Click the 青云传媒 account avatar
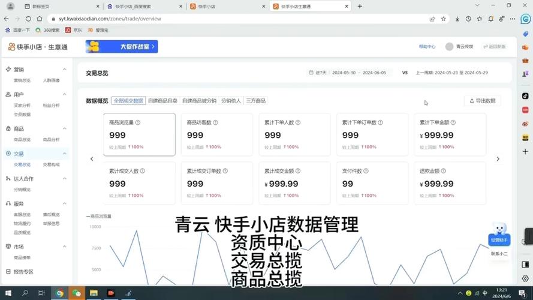 pos(450,47)
